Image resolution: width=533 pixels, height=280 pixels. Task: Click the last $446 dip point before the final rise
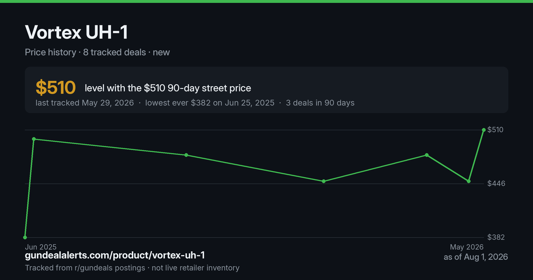tap(469, 181)
